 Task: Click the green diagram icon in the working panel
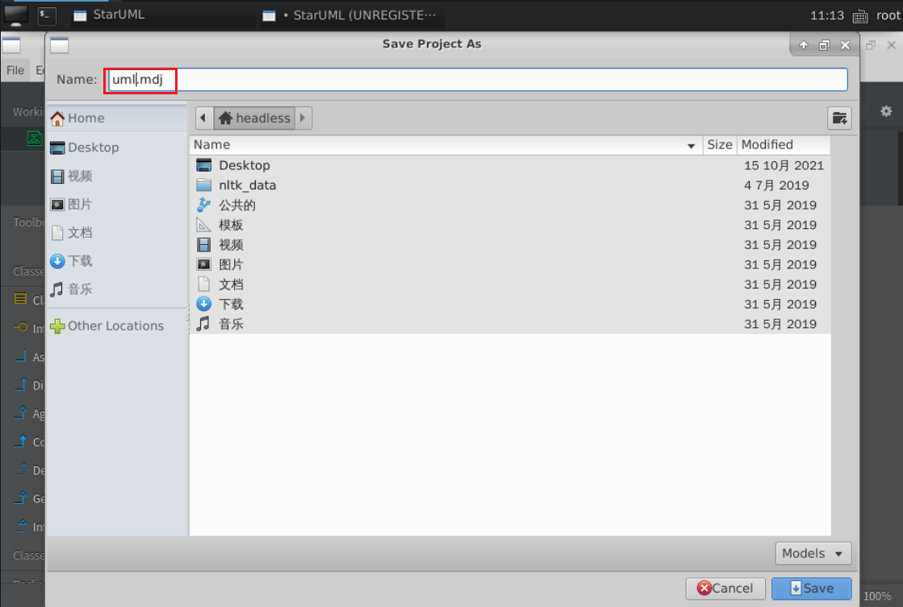[35, 138]
